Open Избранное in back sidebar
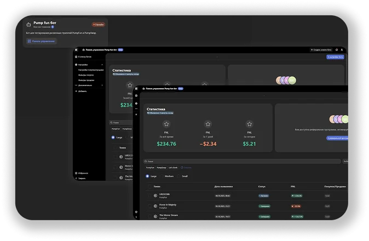 82,173
